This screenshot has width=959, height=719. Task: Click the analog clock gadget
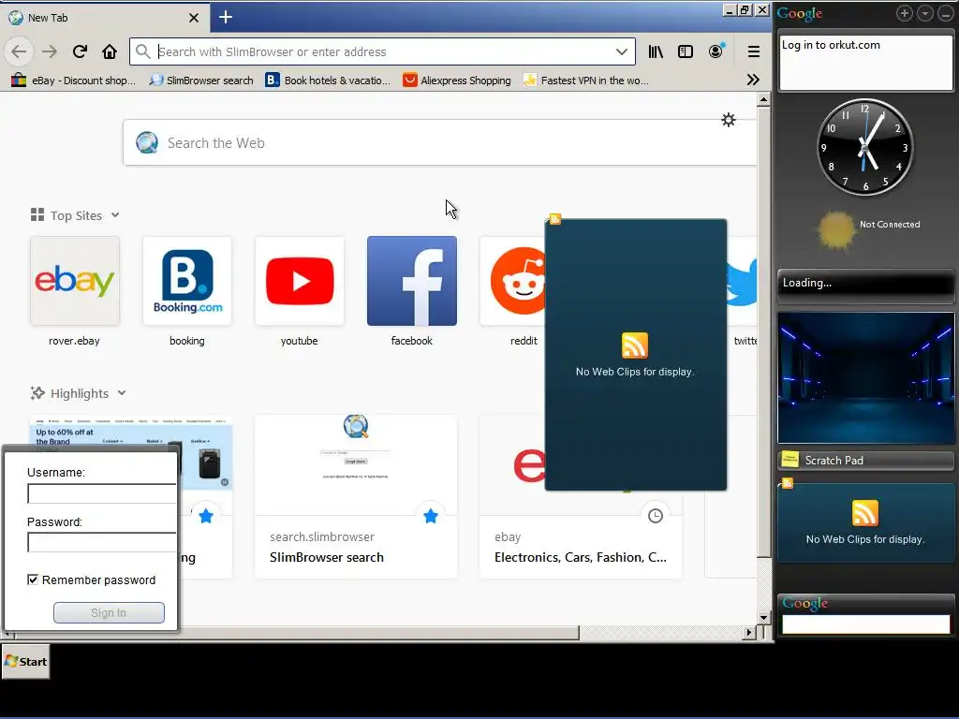pos(864,147)
